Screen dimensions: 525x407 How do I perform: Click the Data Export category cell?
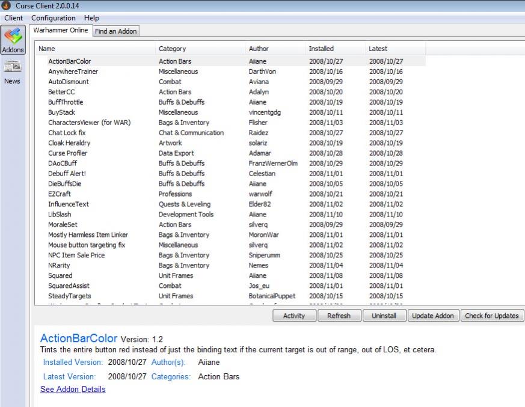coord(176,153)
